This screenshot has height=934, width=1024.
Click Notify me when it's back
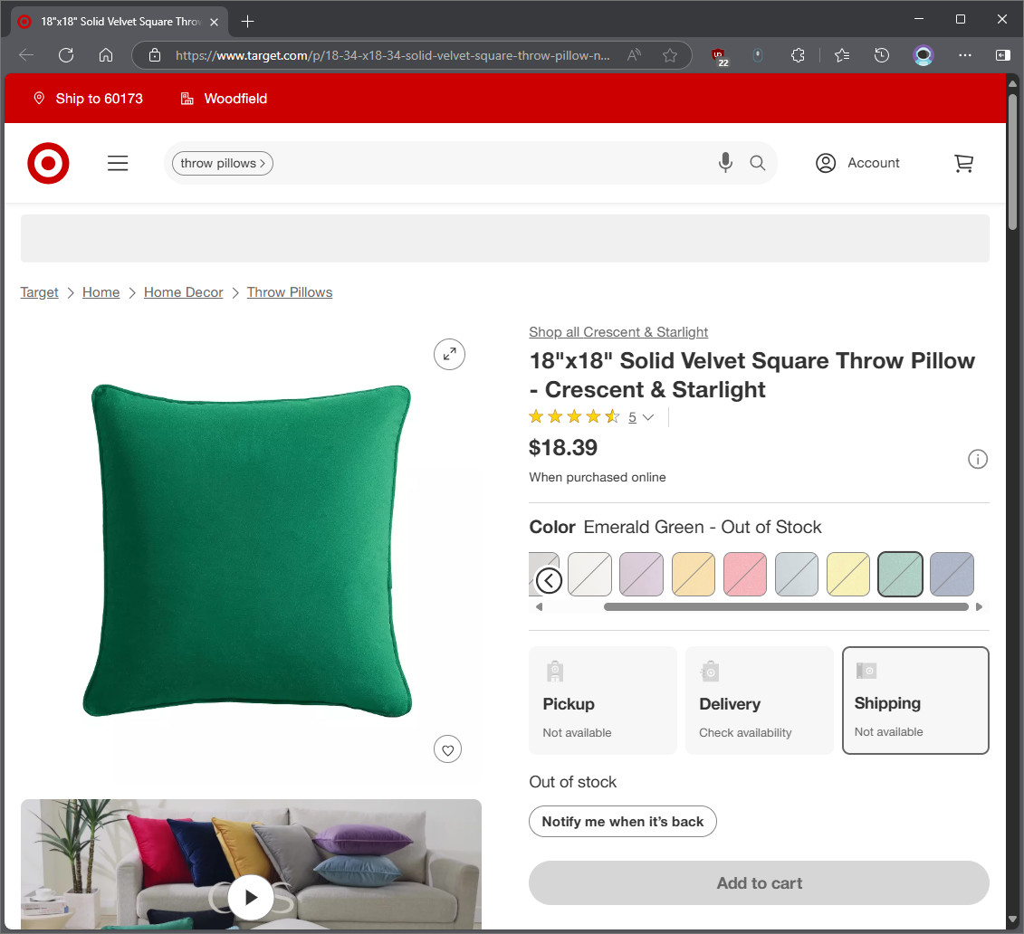click(x=623, y=822)
